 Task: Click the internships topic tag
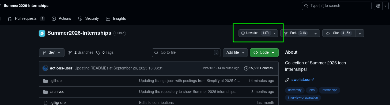[x=330, y=90]
